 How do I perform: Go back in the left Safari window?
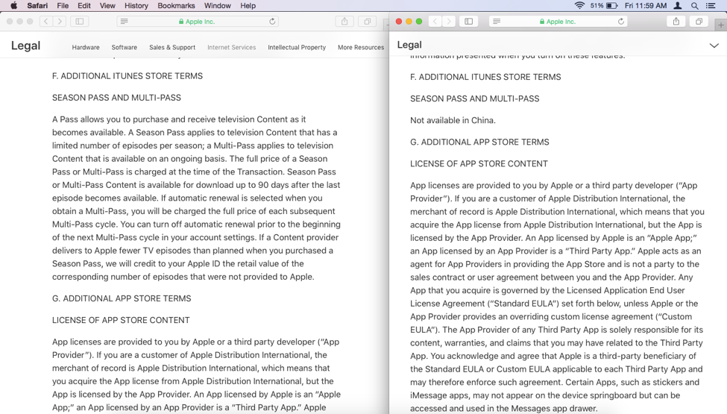[x=46, y=22]
